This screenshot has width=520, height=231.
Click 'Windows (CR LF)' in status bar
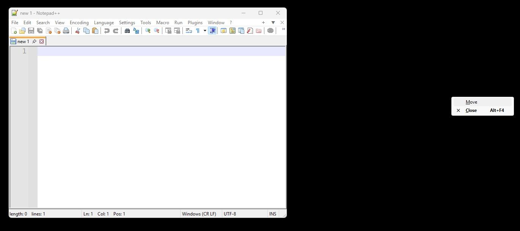[x=199, y=214]
